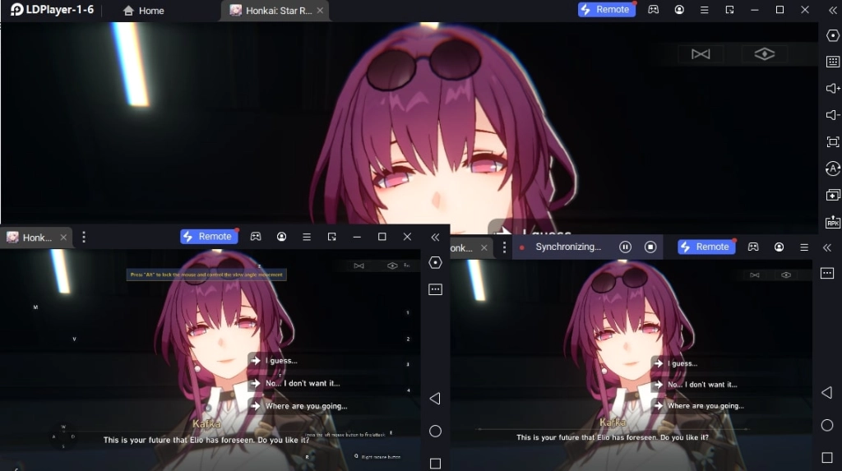Screen dimensions: 842x471
Task: Open account icon in bottom-right window
Action: (x=780, y=247)
